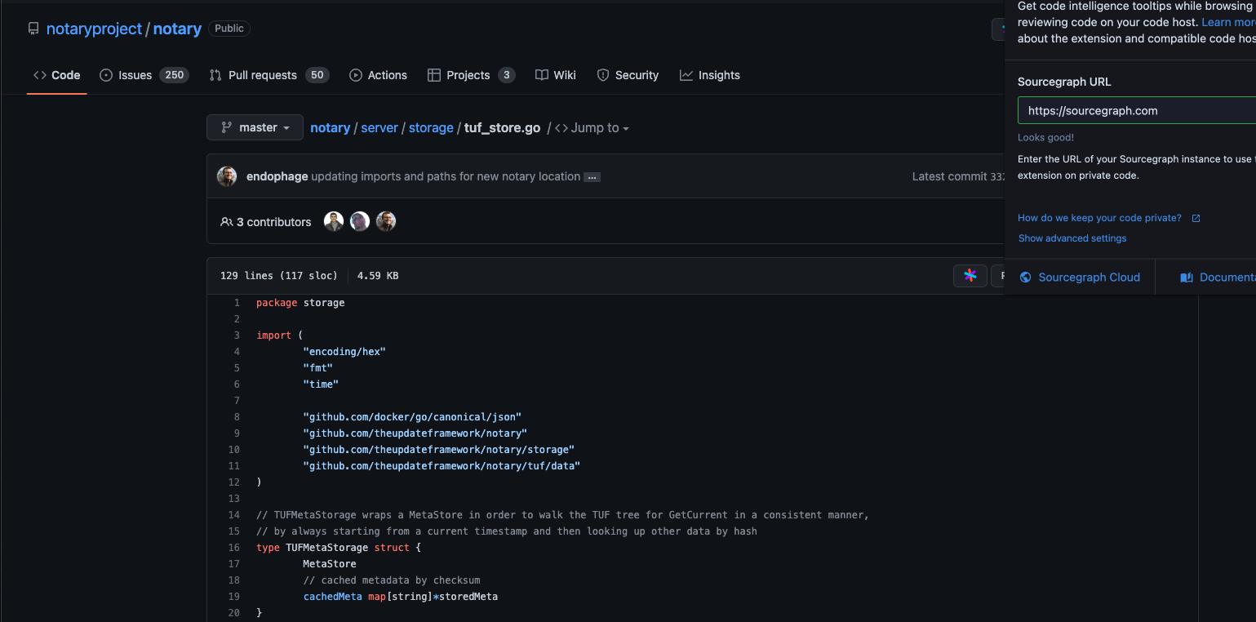1256x622 pixels.
Task: Click MetaStore on line 17
Action: (x=330, y=564)
